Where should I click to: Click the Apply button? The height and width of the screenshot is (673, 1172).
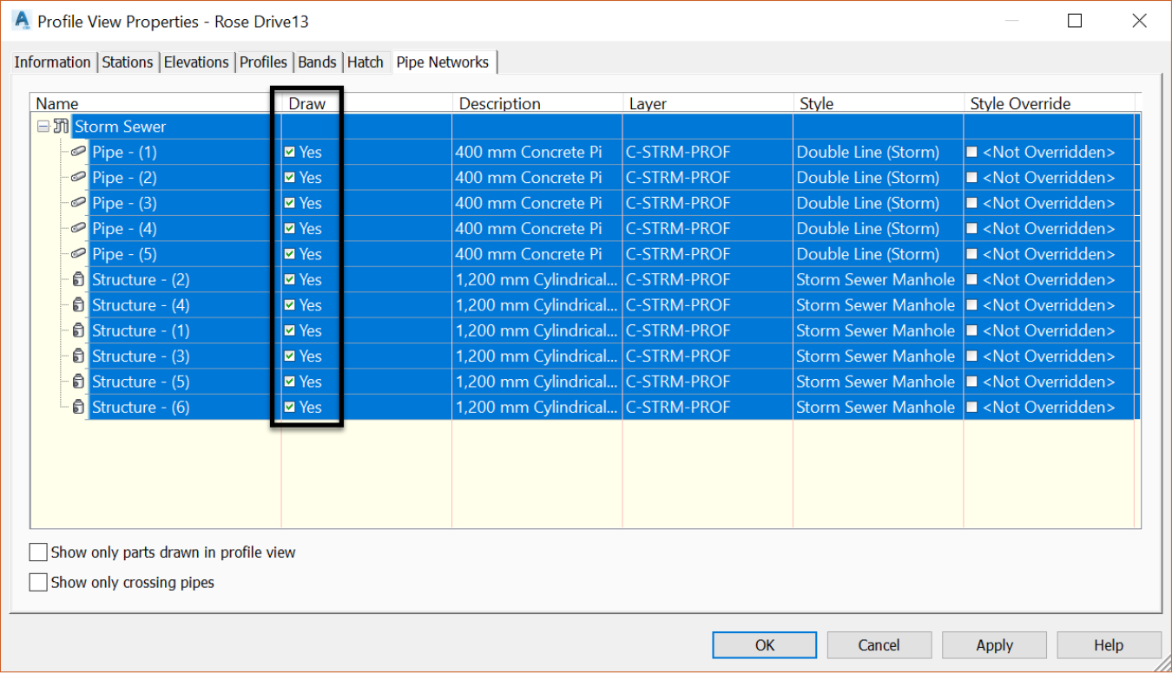pyautogui.click(x=994, y=645)
